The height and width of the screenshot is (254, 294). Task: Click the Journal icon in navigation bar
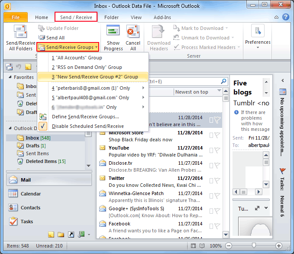click(x=81, y=234)
